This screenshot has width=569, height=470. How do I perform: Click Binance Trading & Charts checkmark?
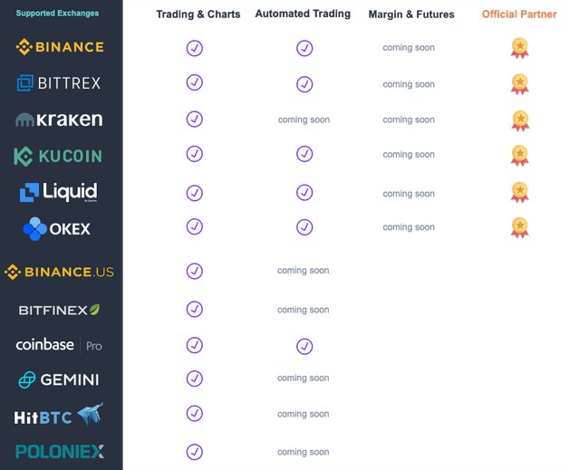(x=195, y=48)
